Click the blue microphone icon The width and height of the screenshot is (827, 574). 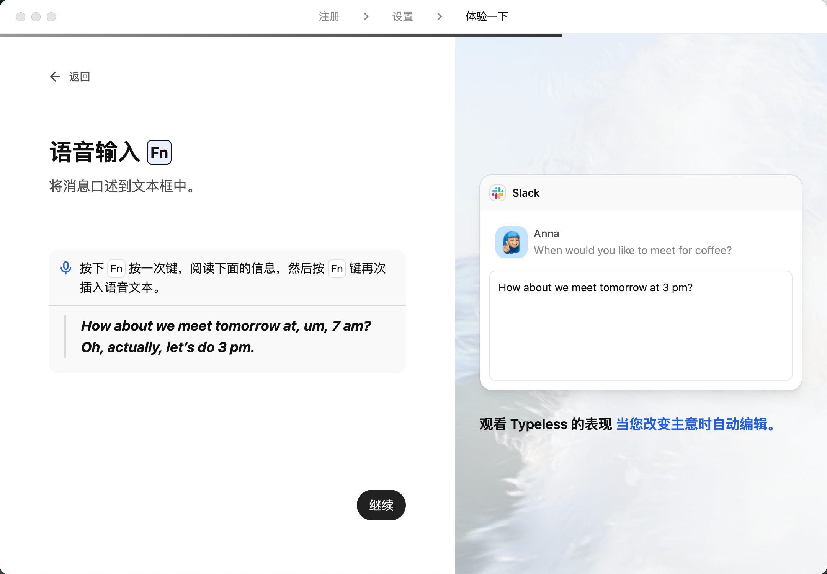tap(66, 268)
